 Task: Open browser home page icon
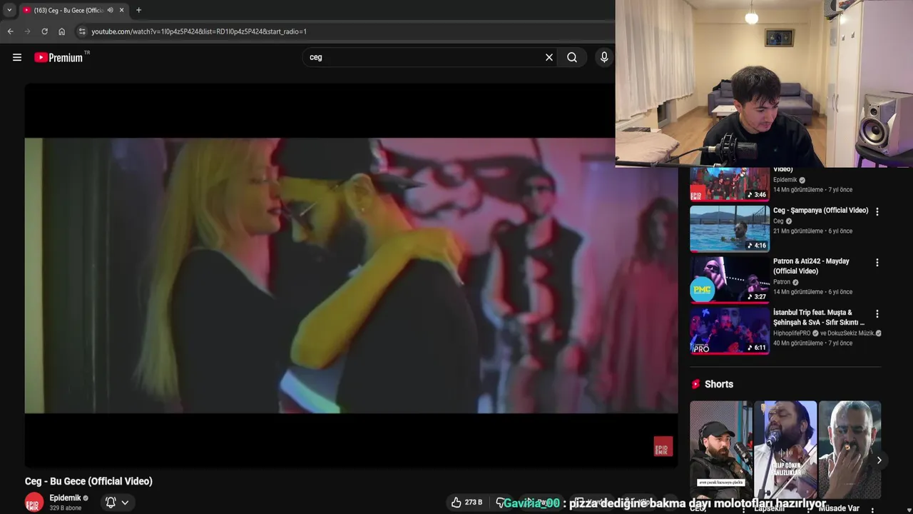point(62,31)
